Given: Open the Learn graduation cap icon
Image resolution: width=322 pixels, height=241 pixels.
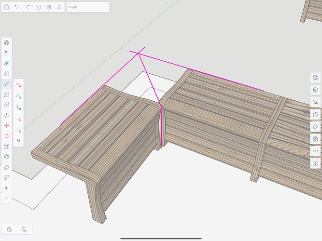Looking at the screenshot, I should [x=18, y=141].
